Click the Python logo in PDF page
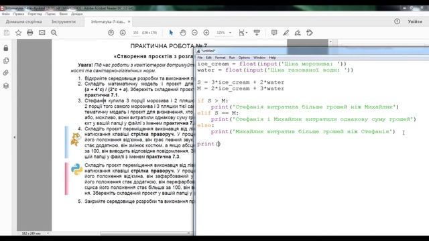This screenshot has width=429, height=241. 77,169
